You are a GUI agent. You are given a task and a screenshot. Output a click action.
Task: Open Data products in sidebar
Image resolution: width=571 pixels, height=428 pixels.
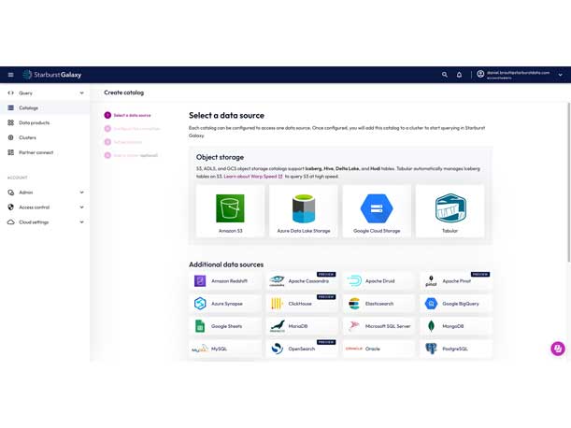point(34,122)
